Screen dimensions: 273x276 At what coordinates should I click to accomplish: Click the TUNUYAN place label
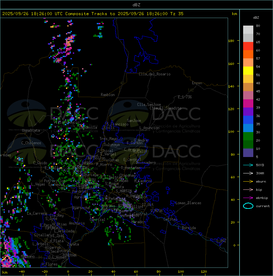[70, 255]
